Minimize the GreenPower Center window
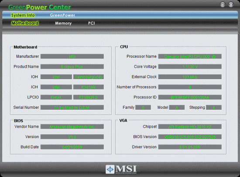 click(x=223, y=5)
